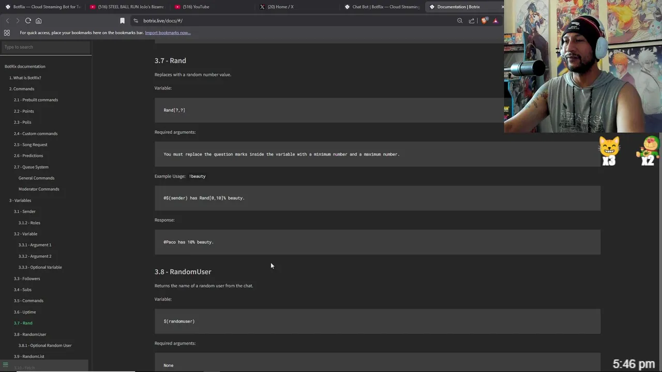The width and height of the screenshot is (662, 372).
Task: Expand 3 - Variables section
Action: (x=20, y=200)
